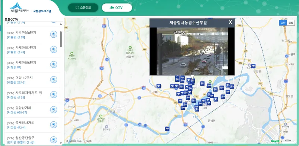Click the 공주시청 map icon
This screenshot has height=146, width=299.
click(107, 127)
